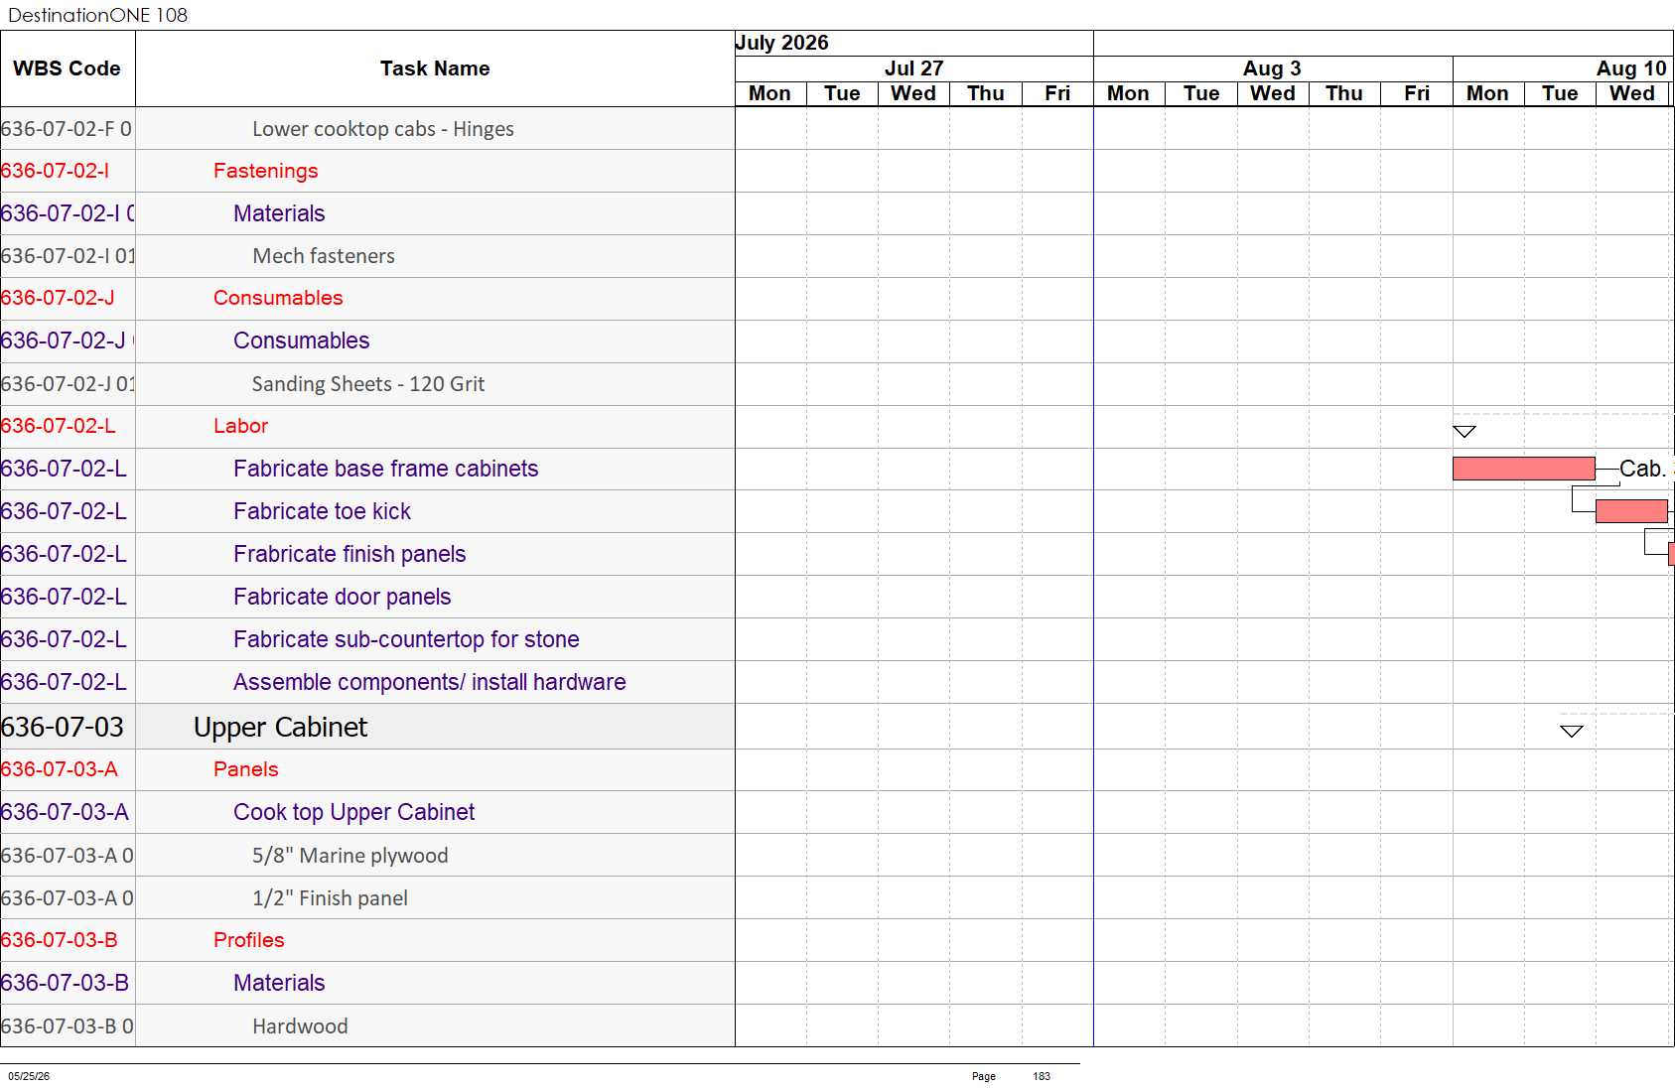This screenshot has height=1089, width=1675.
Task: Select Sanding Sheets - 120 Grit row
Action: point(367,384)
